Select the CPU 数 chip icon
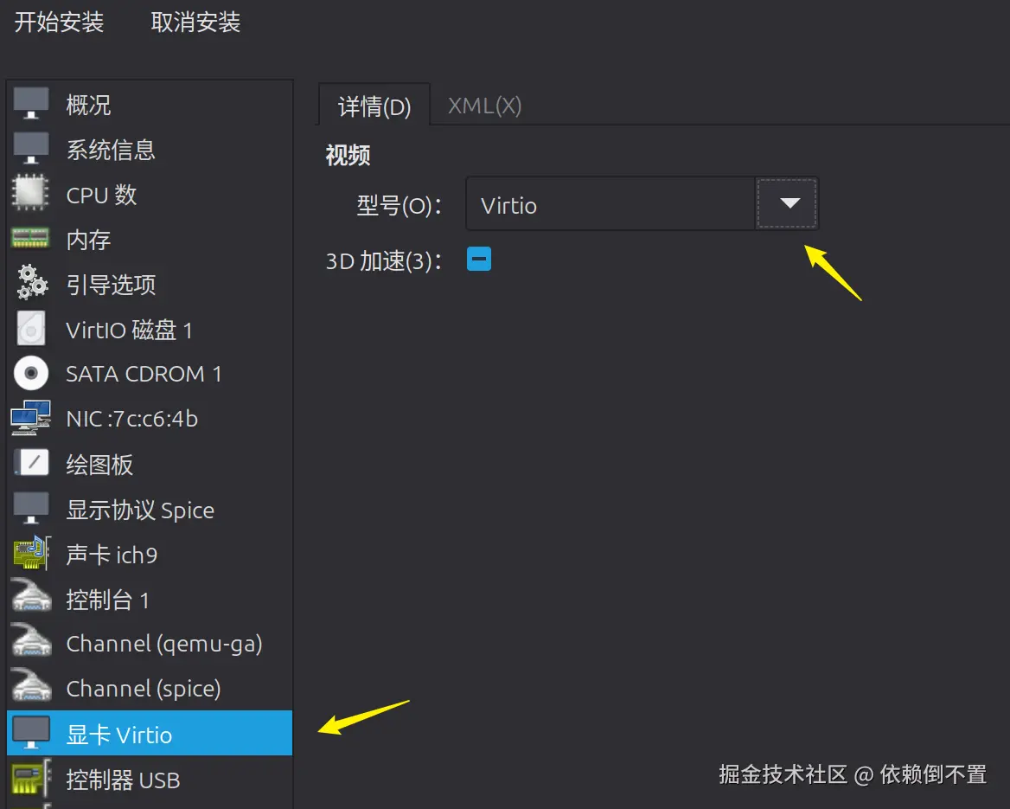 click(x=30, y=193)
